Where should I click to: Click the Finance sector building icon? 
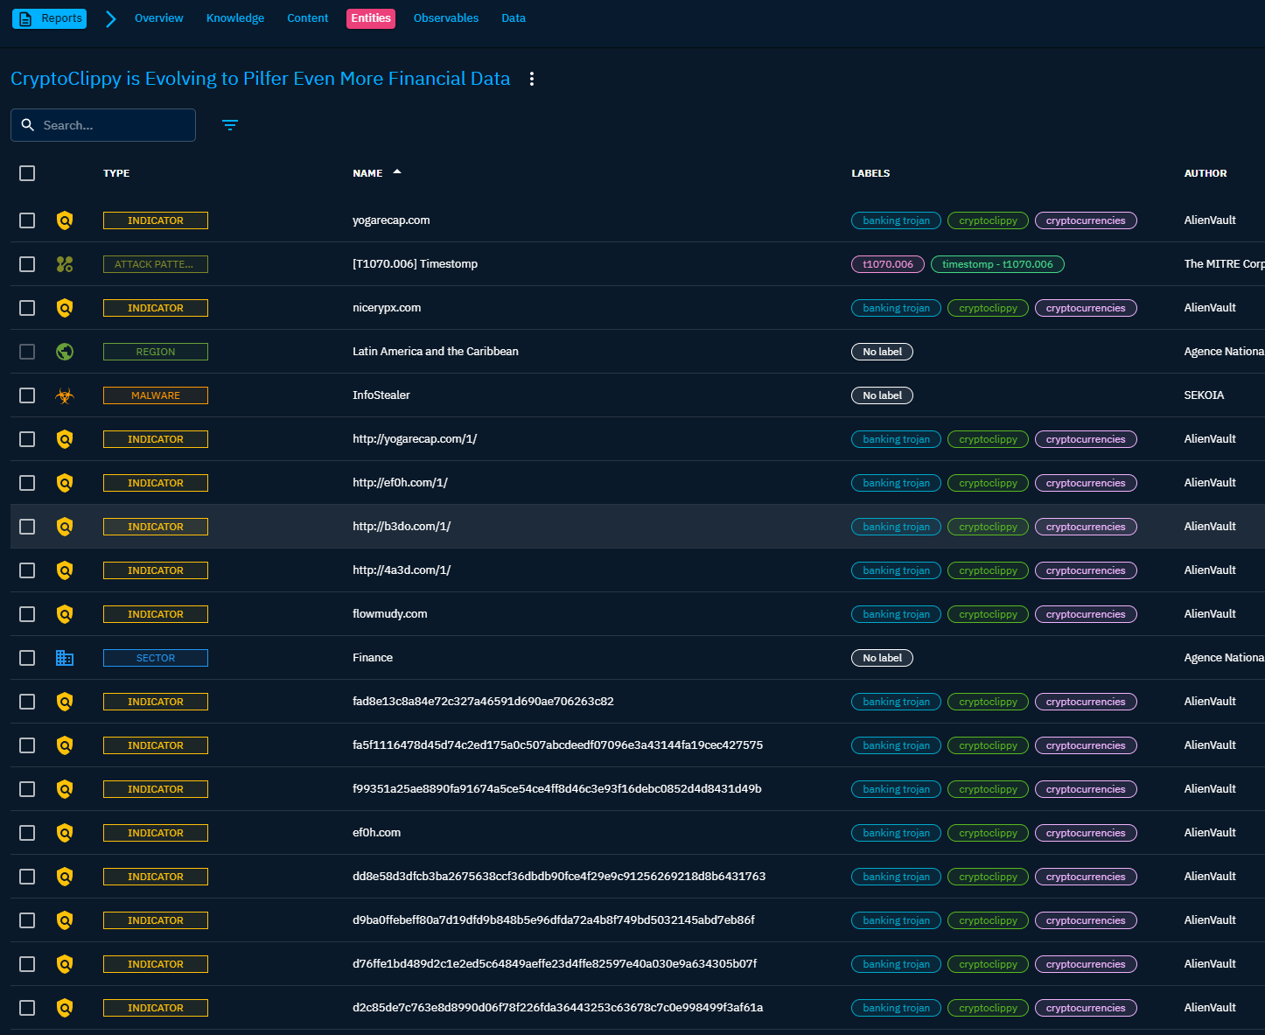click(x=65, y=658)
